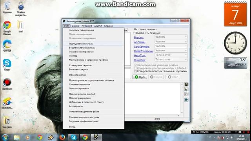Choose 'Выполнить скрипт' menu item
The height and width of the screenshot is (141, 251).
point(93,69)
